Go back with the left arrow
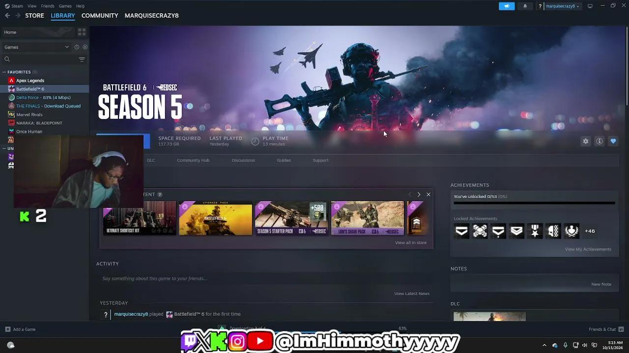 (x=7, y=16)
